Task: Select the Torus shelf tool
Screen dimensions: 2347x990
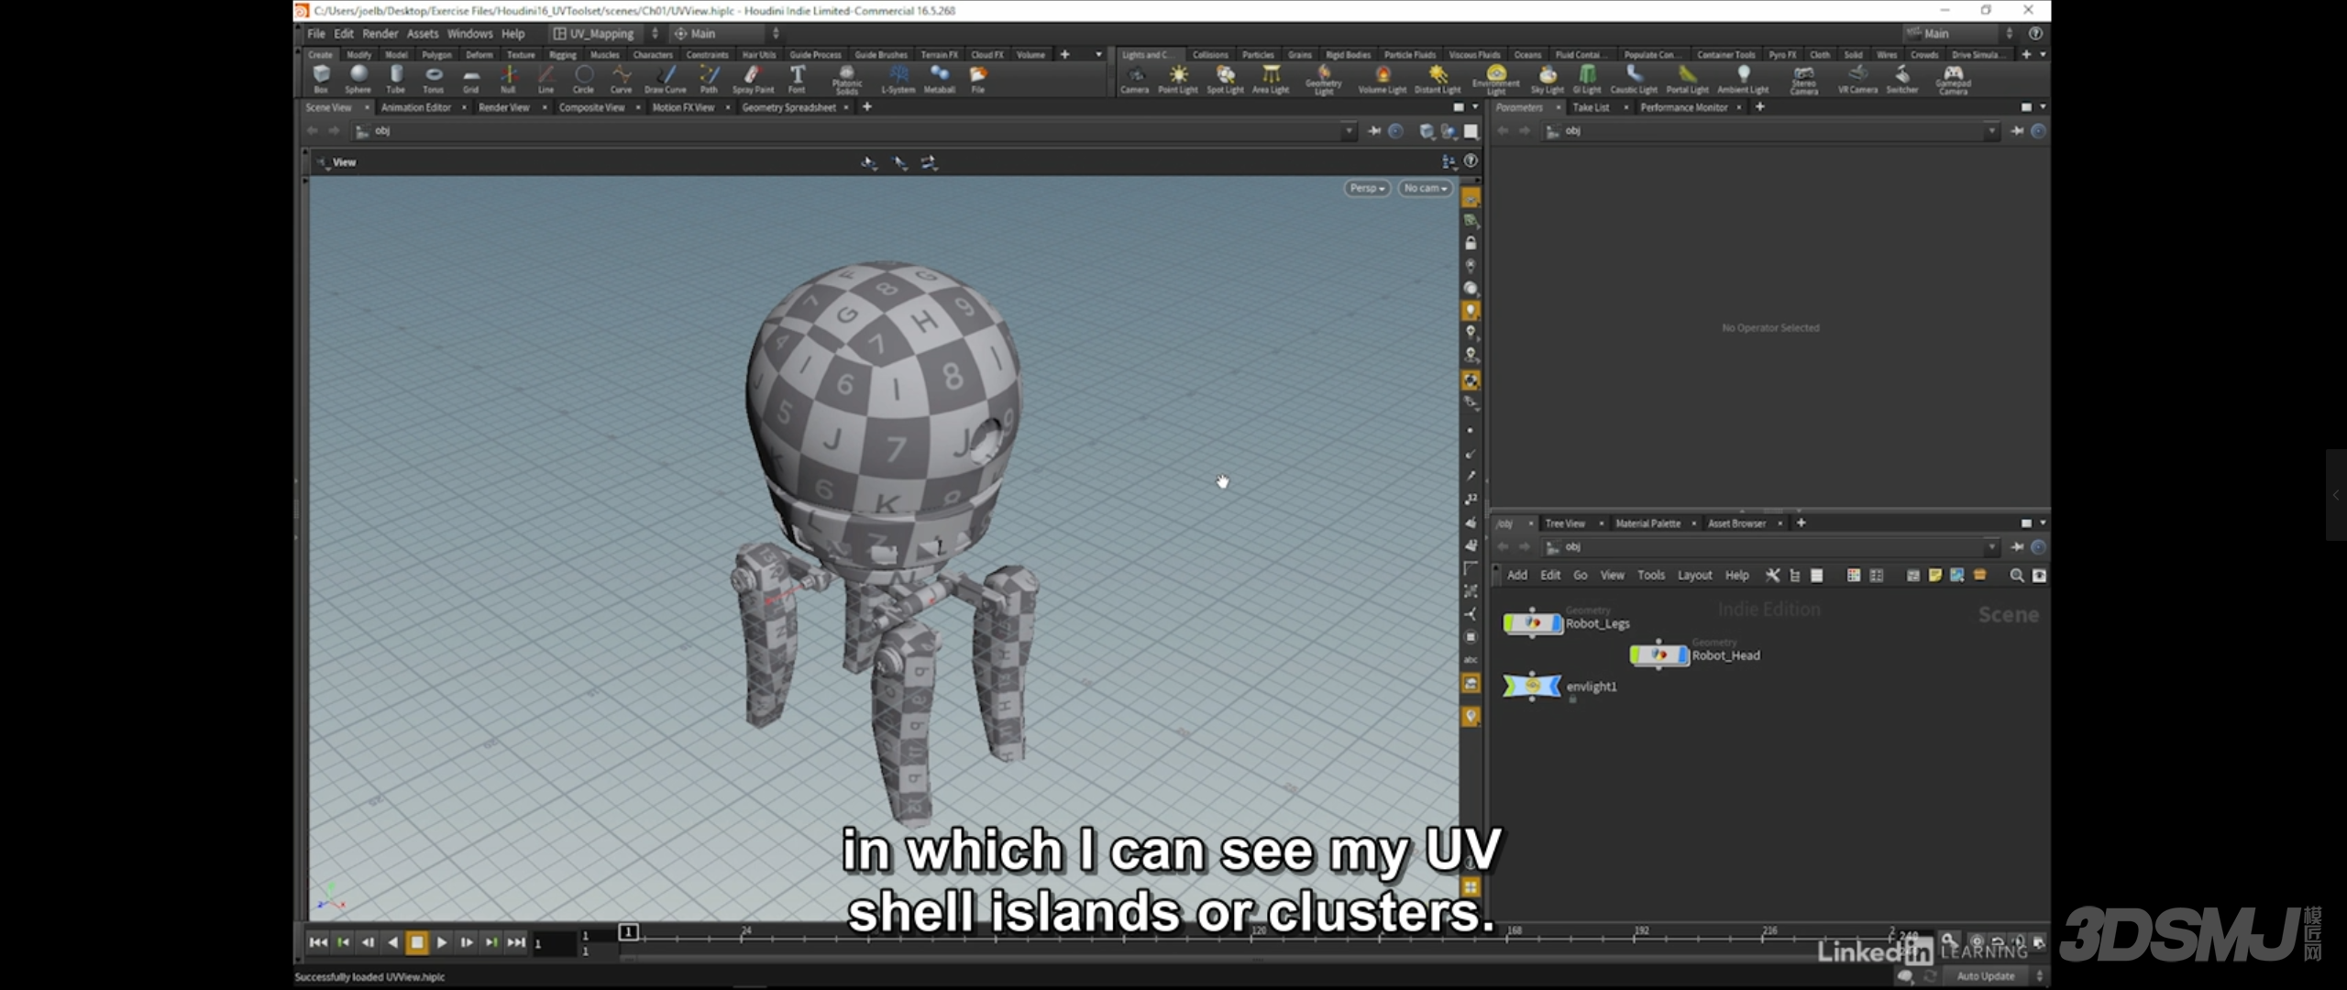Action: tap(434, 78)
